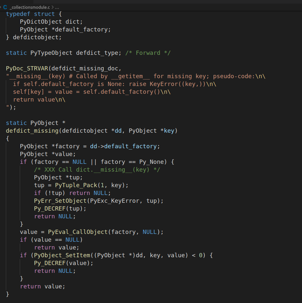Click 'PyEval_CallObject' function call

point(78,232)
